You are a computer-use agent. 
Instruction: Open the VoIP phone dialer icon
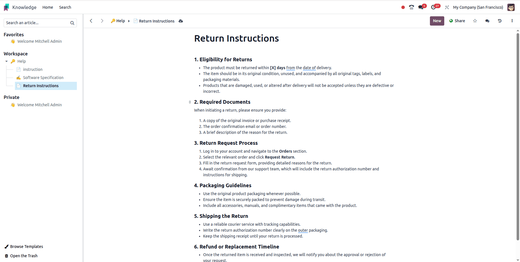pyautogui.click(x=411, y=7)
